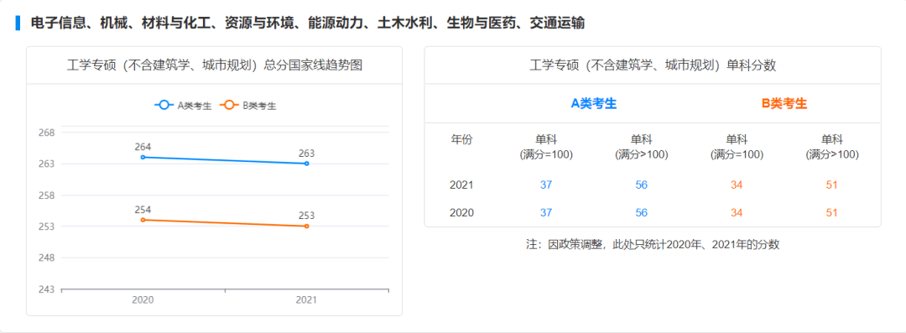The height and width of the screenshot is (333, 906).
Task: Click the 2021 row year cell
Action: [x=461, y=185]
